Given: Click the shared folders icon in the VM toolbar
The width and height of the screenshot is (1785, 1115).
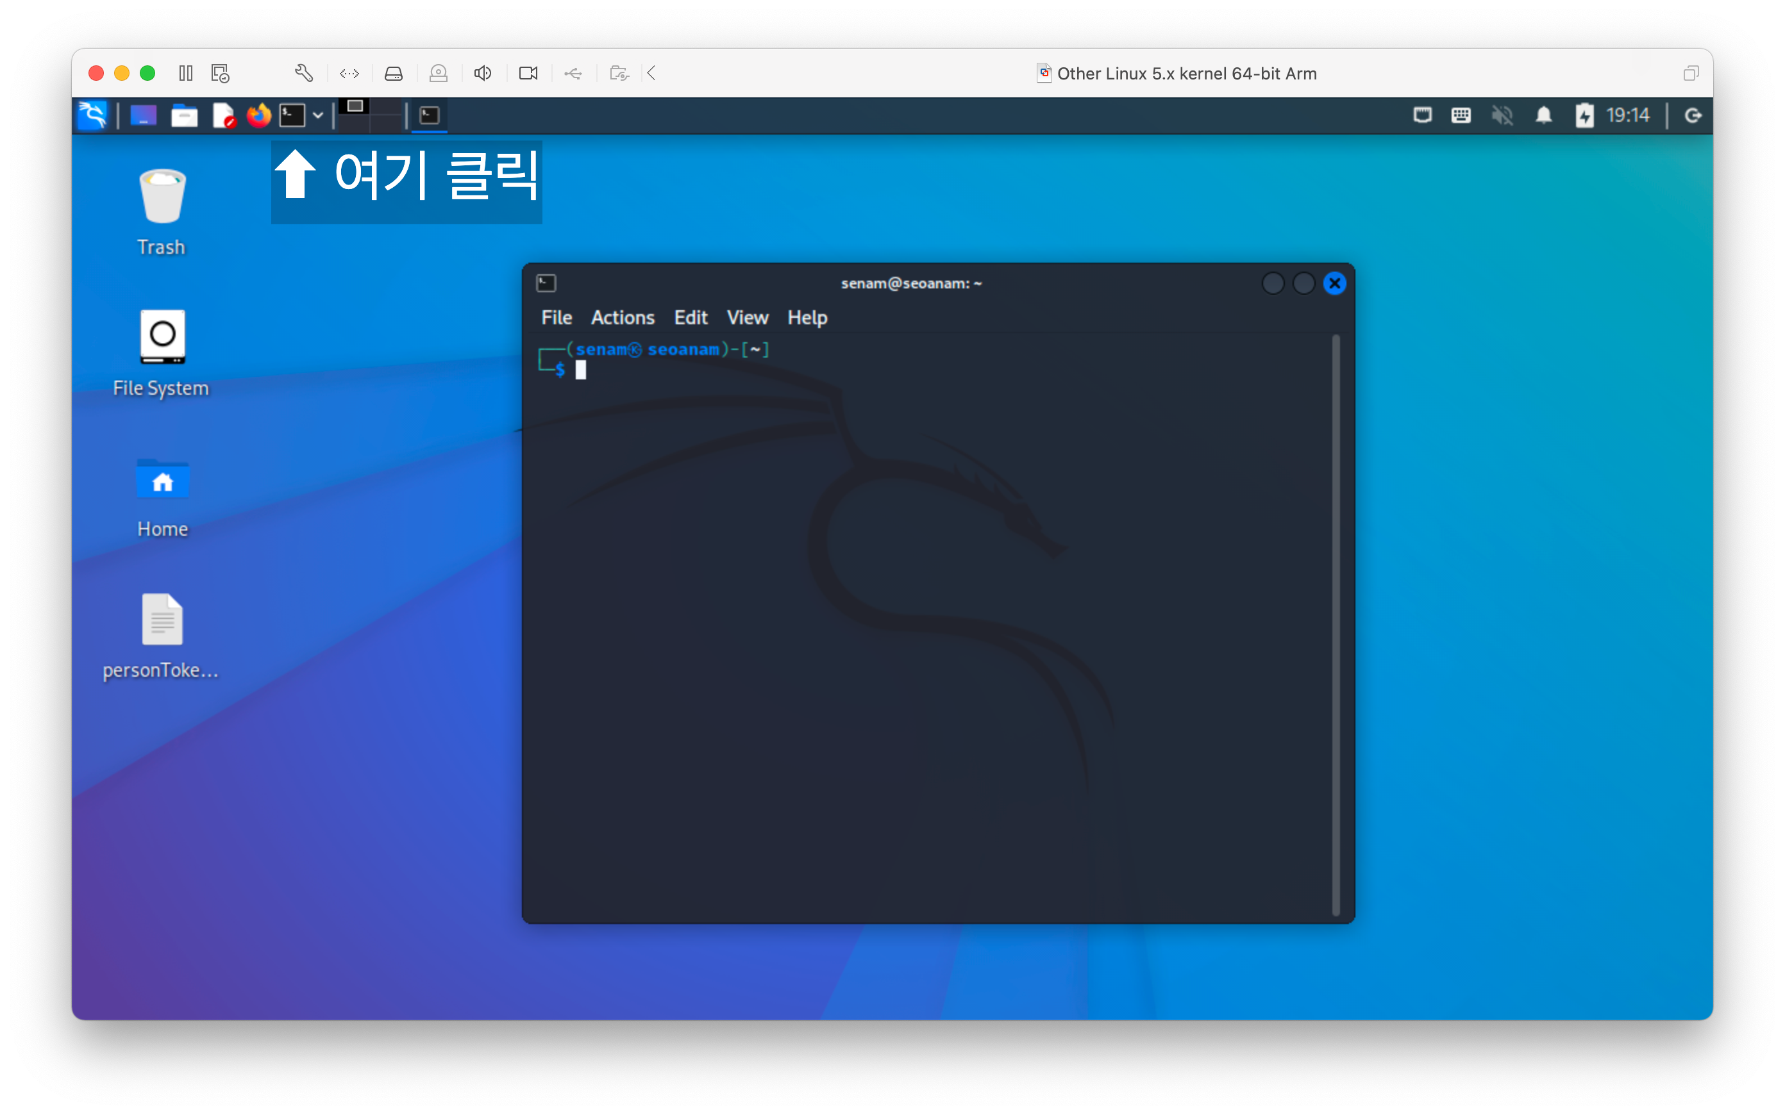Looking at the screenshot, I should click(x=619, y=73).
